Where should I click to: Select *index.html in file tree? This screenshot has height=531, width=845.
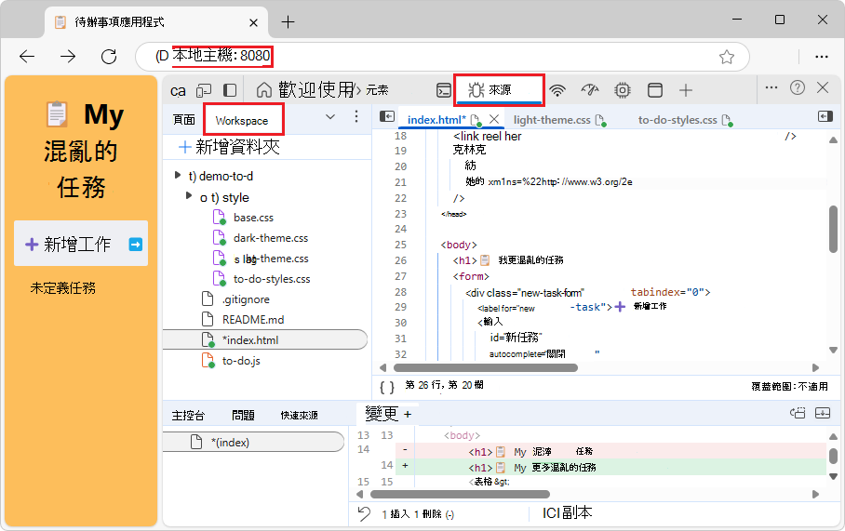pyautogui.click(x=265, y=340)
